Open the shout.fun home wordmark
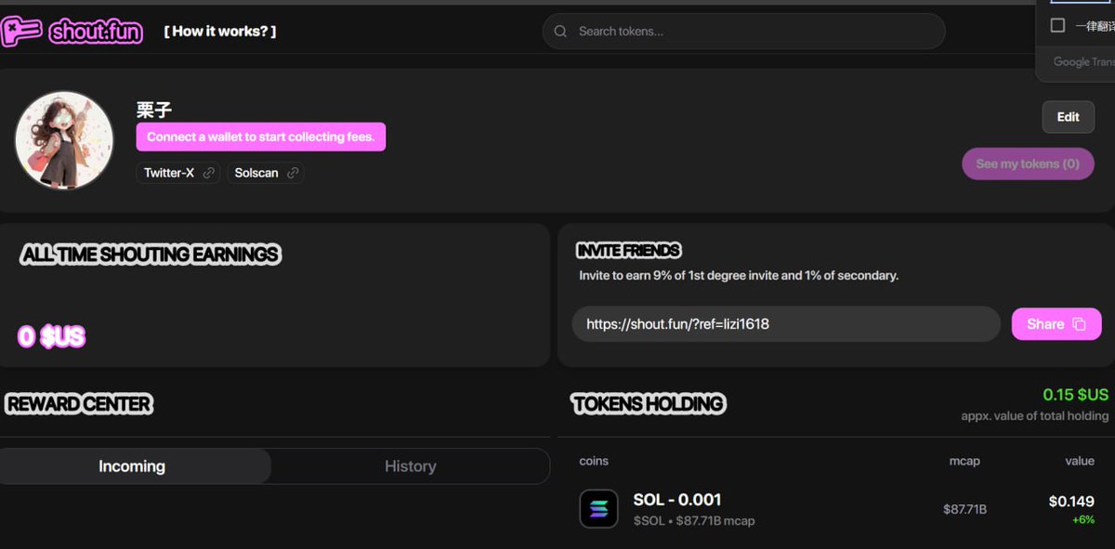Viewport: 1115px width, 549px height. [96, 32]
